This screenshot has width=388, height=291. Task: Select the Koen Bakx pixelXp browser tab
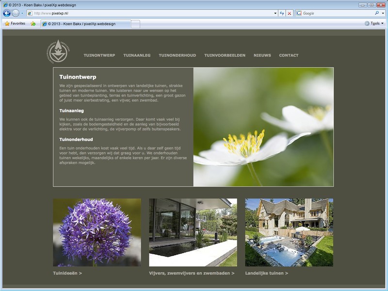click(x=82, y=23)
